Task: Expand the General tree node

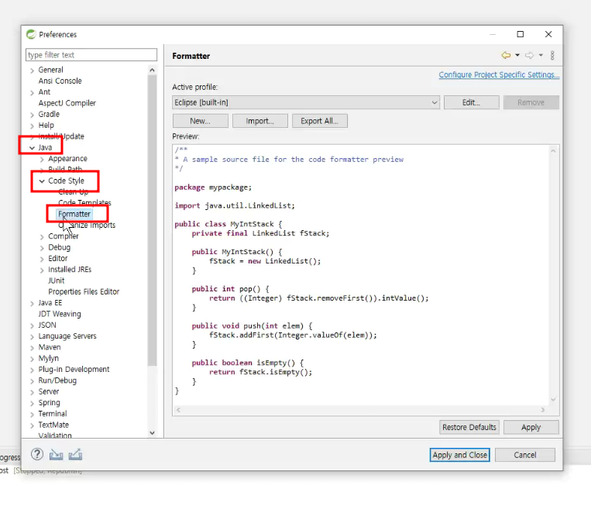Action: 32,71
